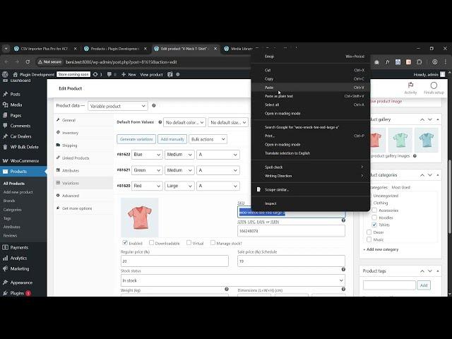452x339 pixels.
Task: Open the No default size dropdown
Action: click(x=227, y=122)
